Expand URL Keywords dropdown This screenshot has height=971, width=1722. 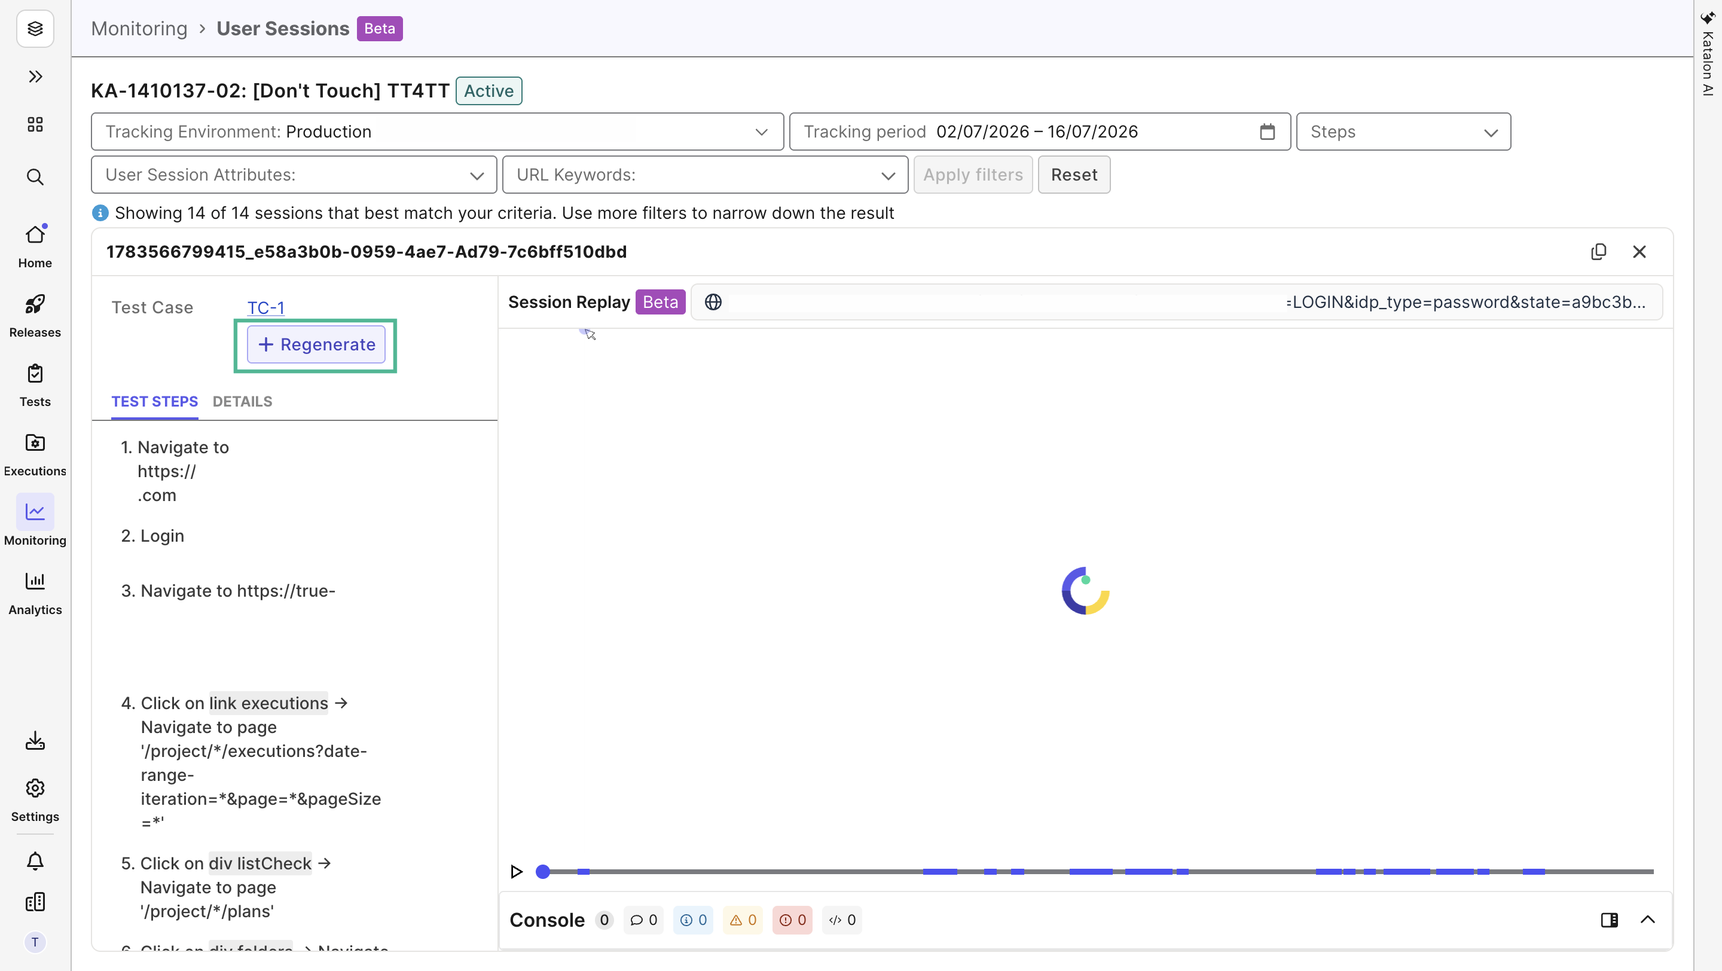(706, 175)
